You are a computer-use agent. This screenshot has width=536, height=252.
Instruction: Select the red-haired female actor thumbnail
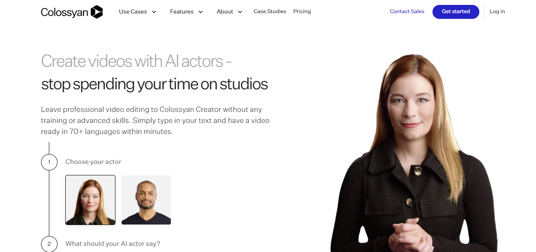(90, 200)
